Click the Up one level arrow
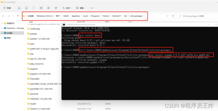 [x=18, y=16]
